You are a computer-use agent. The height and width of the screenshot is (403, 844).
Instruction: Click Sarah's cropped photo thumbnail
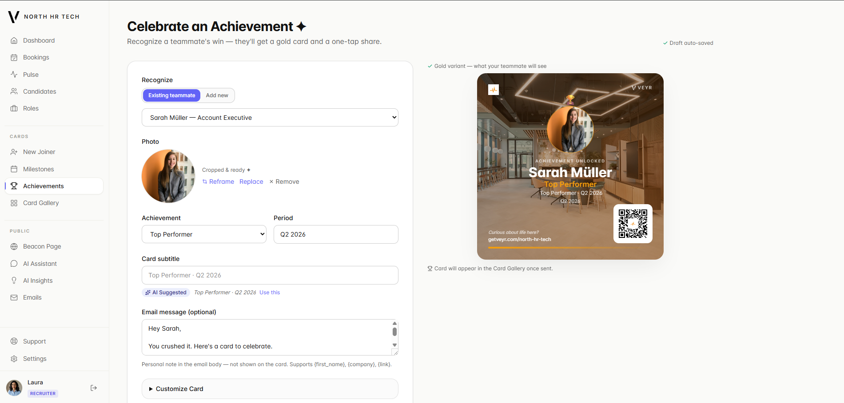tap(168, 176)
